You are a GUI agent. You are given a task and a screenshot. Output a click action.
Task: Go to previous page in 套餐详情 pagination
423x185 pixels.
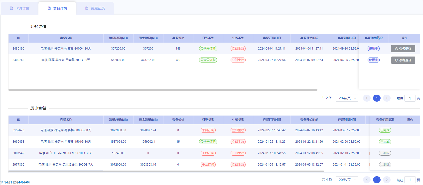pyautogui.click(x=367, y=98)
